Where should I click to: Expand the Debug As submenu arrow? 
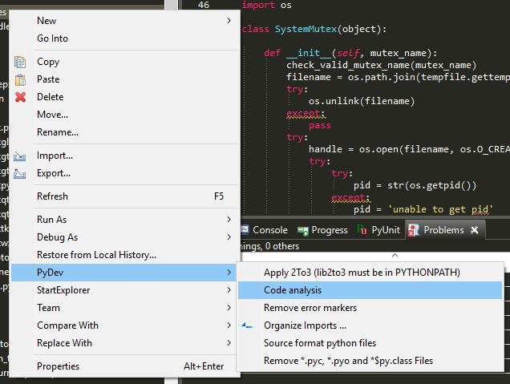[229, 237]
